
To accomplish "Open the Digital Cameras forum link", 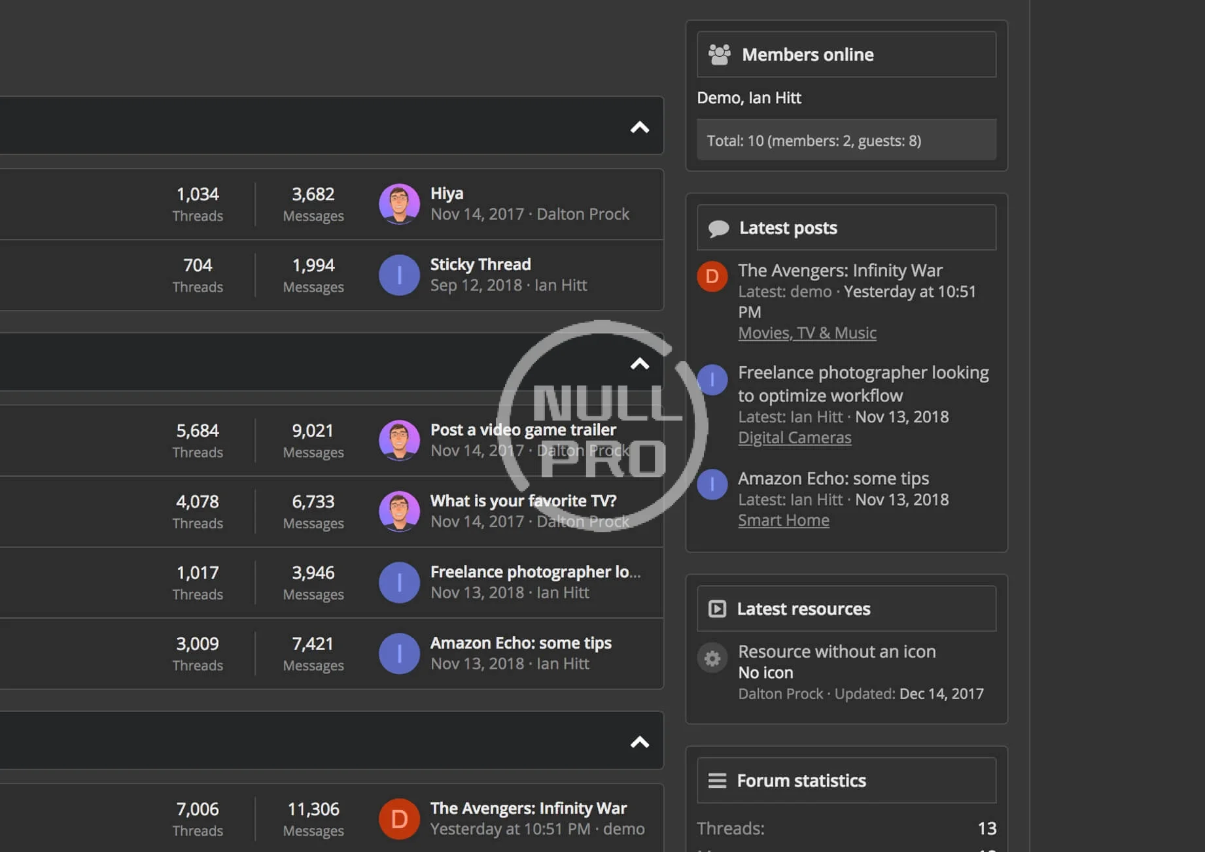I will (794, 437).
